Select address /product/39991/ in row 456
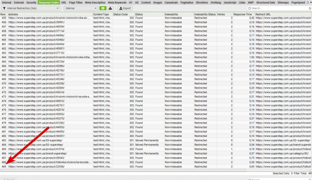 [37, 22]
